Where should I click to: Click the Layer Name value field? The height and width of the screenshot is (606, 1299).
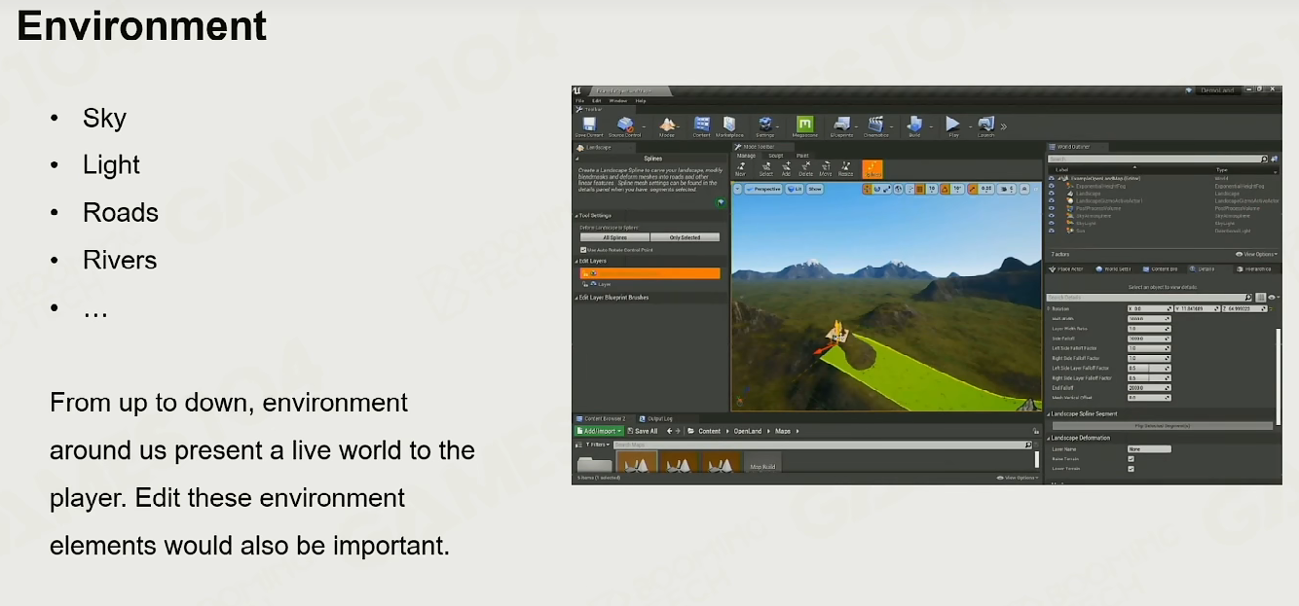[1149, 449]
